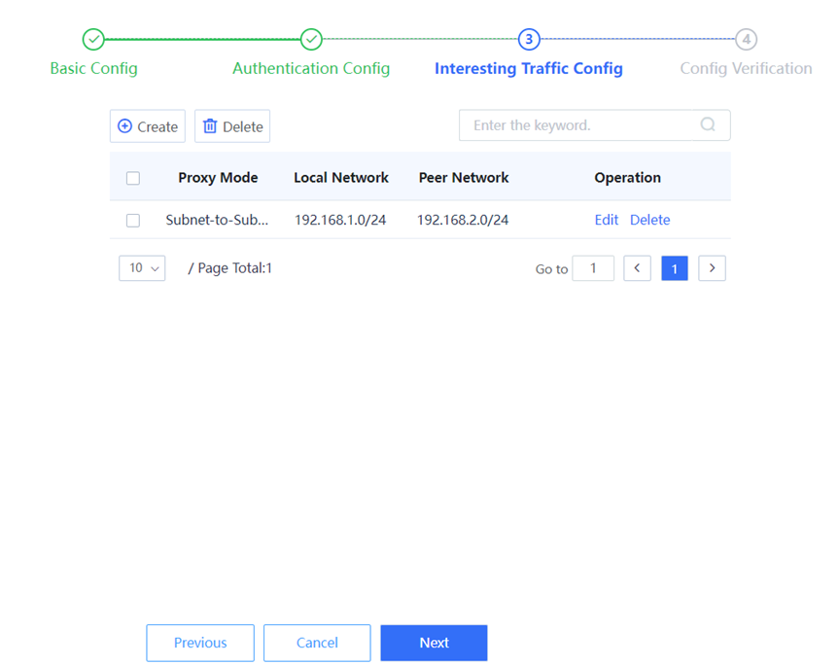Go to next page with right chevron
839x665 pixels.
click(x=713, y=268)
